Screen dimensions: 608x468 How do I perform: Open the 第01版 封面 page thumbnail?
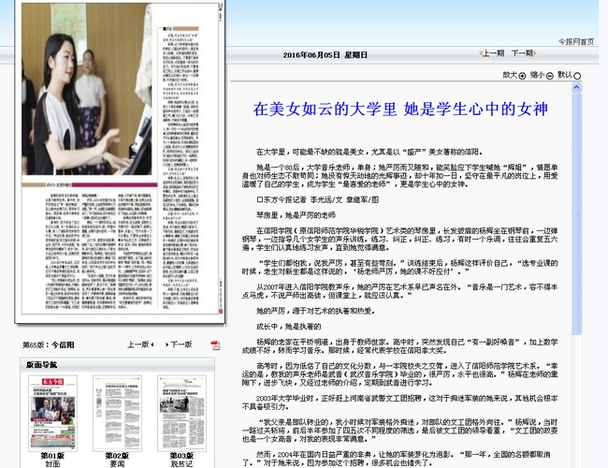pos(52,414)
